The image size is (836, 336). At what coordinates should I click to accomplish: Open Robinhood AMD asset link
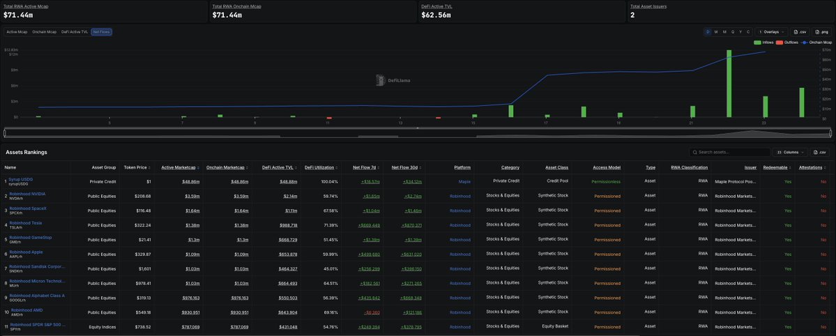coord(27,310)
